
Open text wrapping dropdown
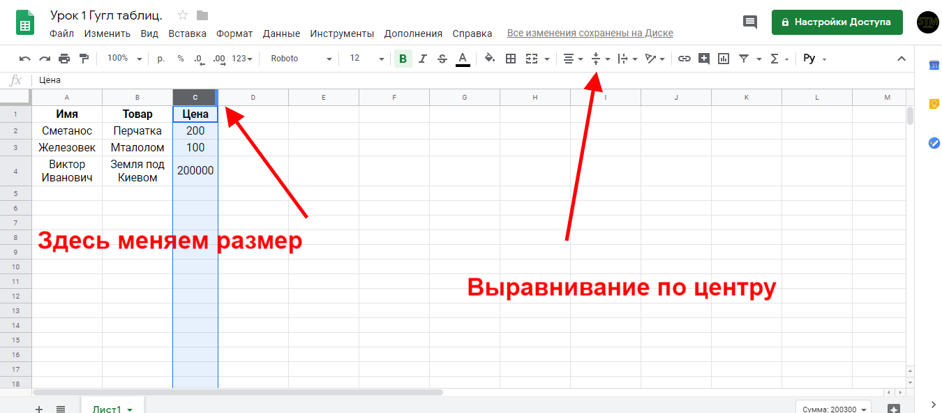(x=628, y=59)
